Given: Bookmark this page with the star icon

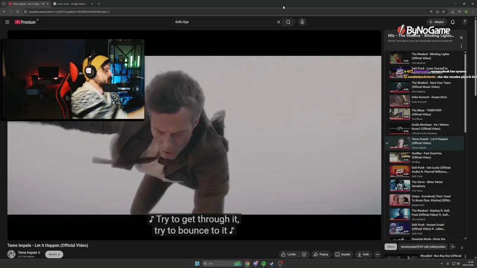Looking at the screenshot, I should coord(443,12).
